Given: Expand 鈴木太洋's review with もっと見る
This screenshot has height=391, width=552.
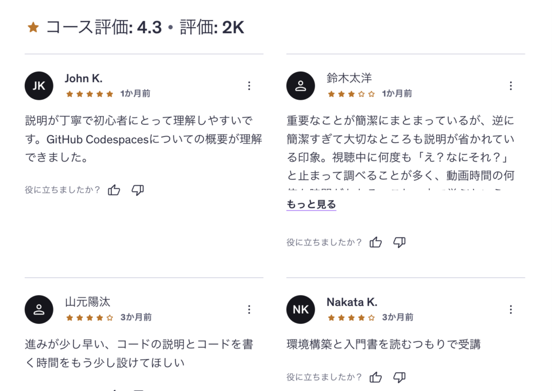Looking at the screenshot, I should pos(311,205).
